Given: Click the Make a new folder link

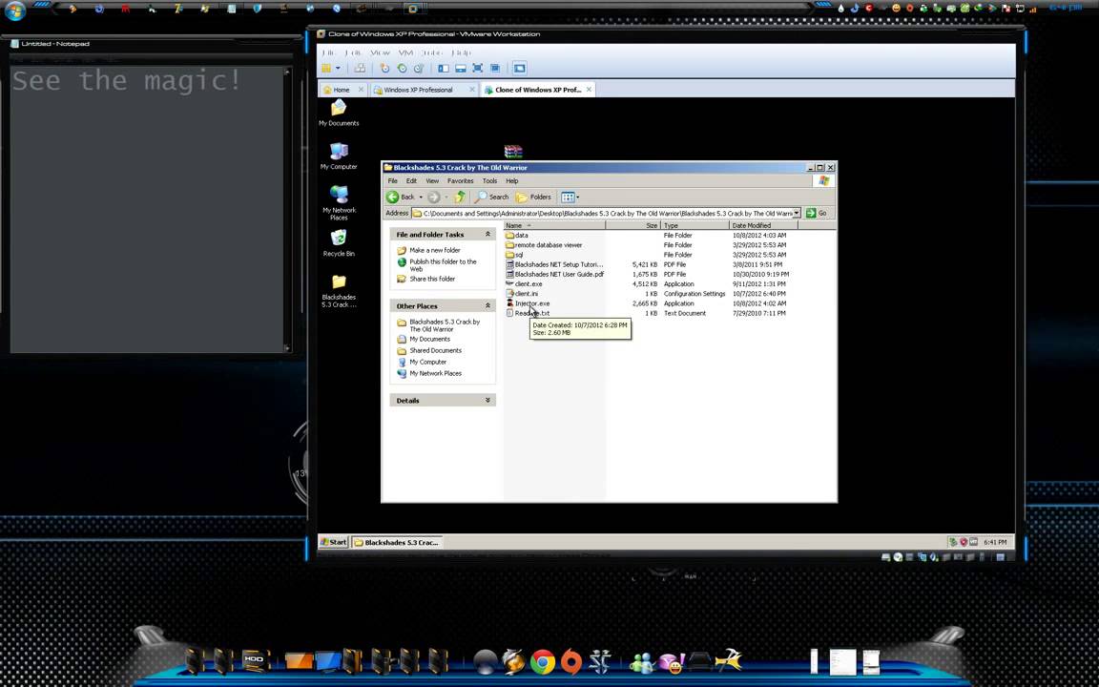Looking at the screenshot, I should [x=435, y=250].
